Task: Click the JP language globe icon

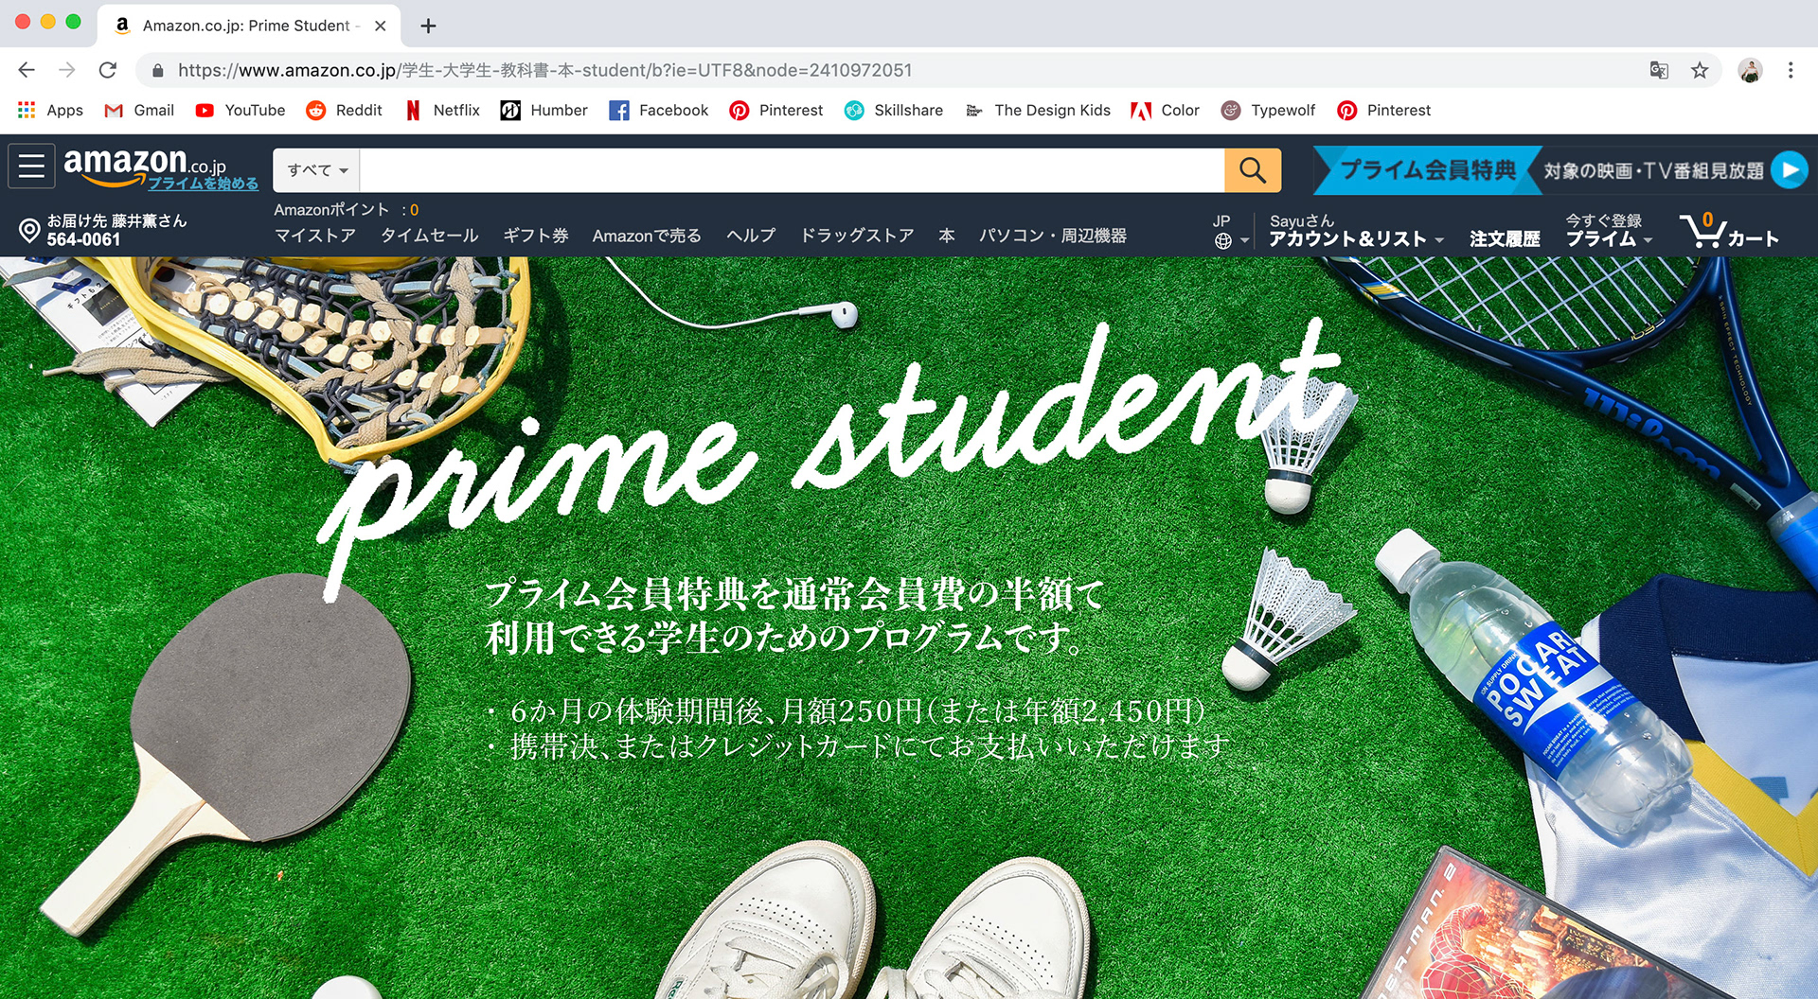Action: point(1223,241)
